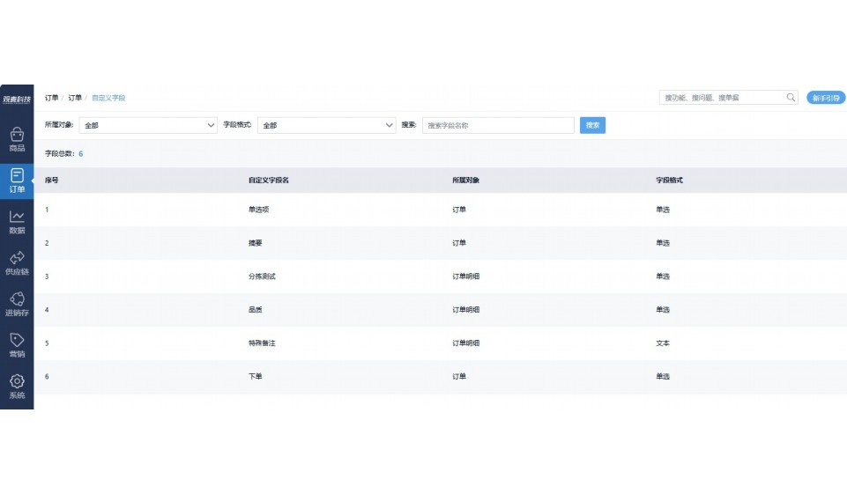
Task: Open the 商品 section in sidebar
Action: click(x=17, y=138)
